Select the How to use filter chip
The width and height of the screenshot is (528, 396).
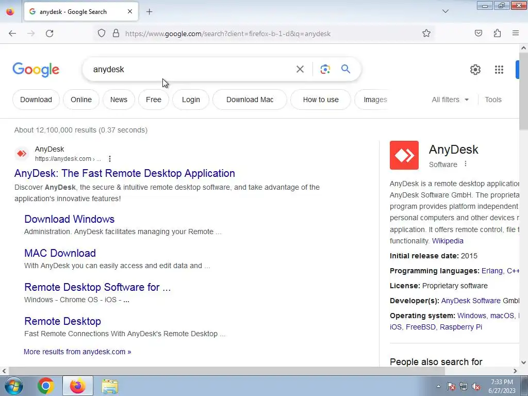(x=321, y=100)
